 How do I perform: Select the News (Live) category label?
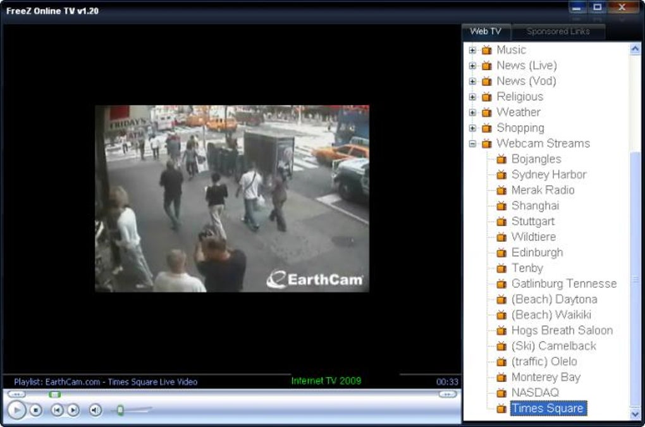pos(527,65)
